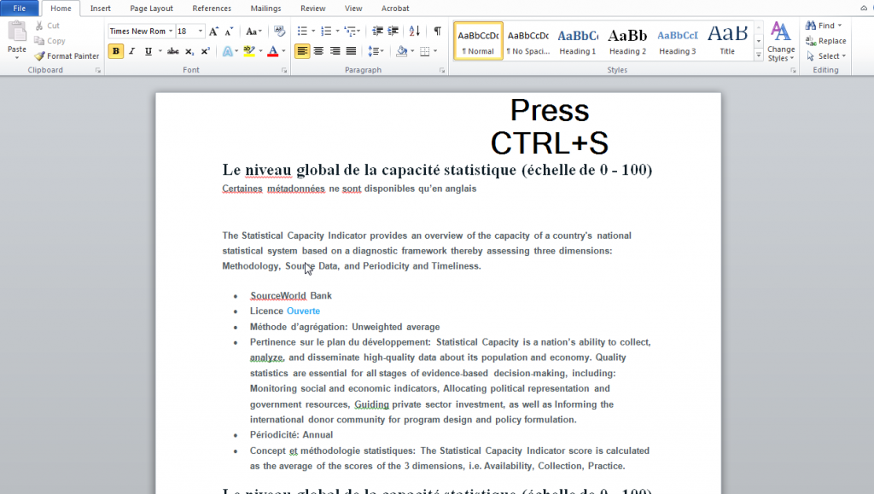Align text left

302,51
